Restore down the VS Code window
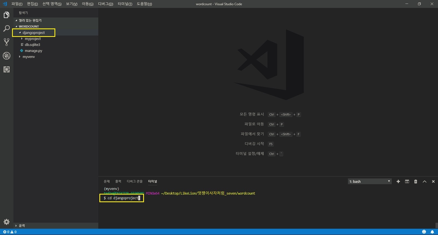438x235 pixels. (x=419, y=4)
